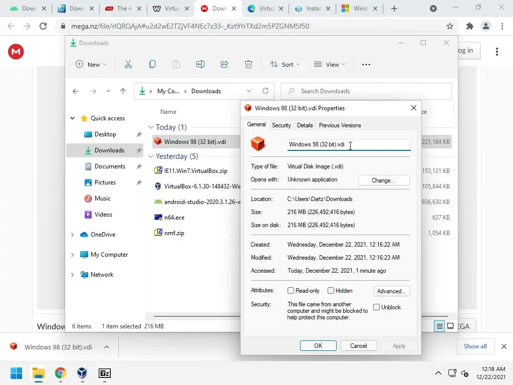The image size is (513, 385).
Task: Click the Explorer back navigation arrow
Action: coord(76,91)
